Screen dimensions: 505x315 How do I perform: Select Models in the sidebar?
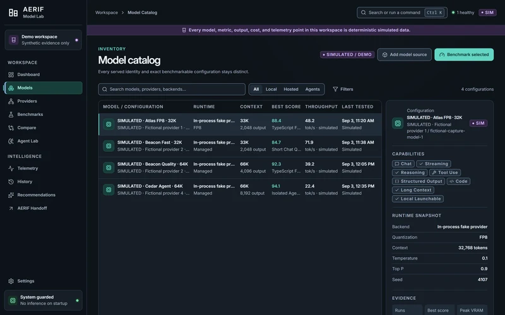(43, 88)
